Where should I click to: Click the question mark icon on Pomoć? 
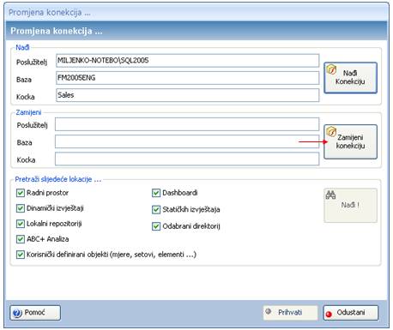17,313
